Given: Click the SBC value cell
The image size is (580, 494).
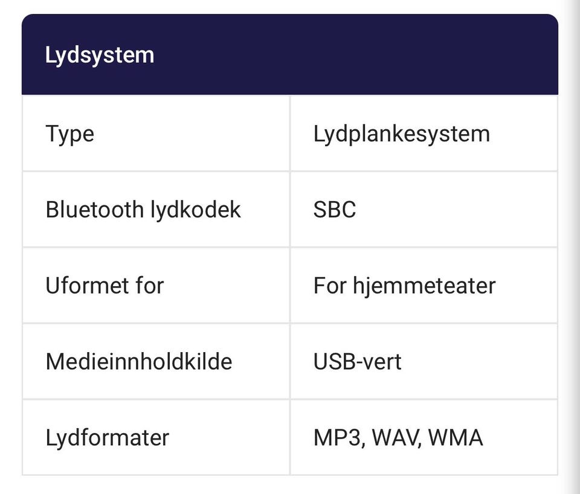Looking at the screenshot, I should point(424,210).
